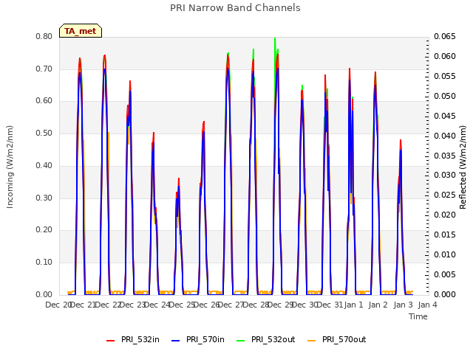Click the 0.50 left axis tick label
Image resolution: width=473 pixels, height=354 pixels.
(x=44, y=133)
